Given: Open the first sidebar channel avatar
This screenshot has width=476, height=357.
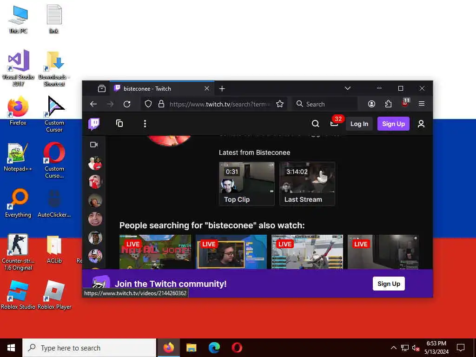Looking at the screenshot, I should point(95,163).
